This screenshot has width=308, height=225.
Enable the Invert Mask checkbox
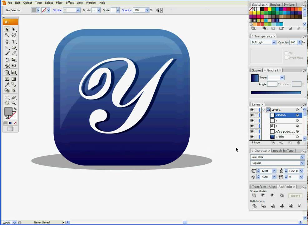pos(286,57)
